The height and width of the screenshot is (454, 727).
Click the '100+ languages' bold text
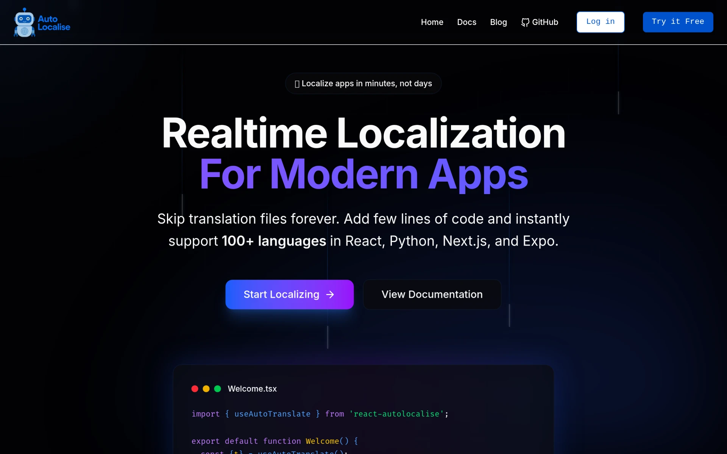point(274,241)
